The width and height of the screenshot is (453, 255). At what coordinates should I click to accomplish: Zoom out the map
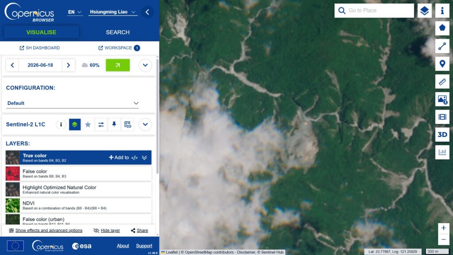point(443,240)
